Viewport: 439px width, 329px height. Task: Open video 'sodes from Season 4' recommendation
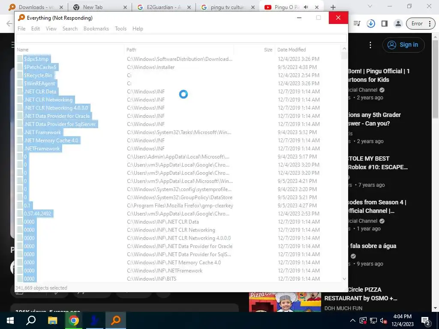[x=377, y=206]
